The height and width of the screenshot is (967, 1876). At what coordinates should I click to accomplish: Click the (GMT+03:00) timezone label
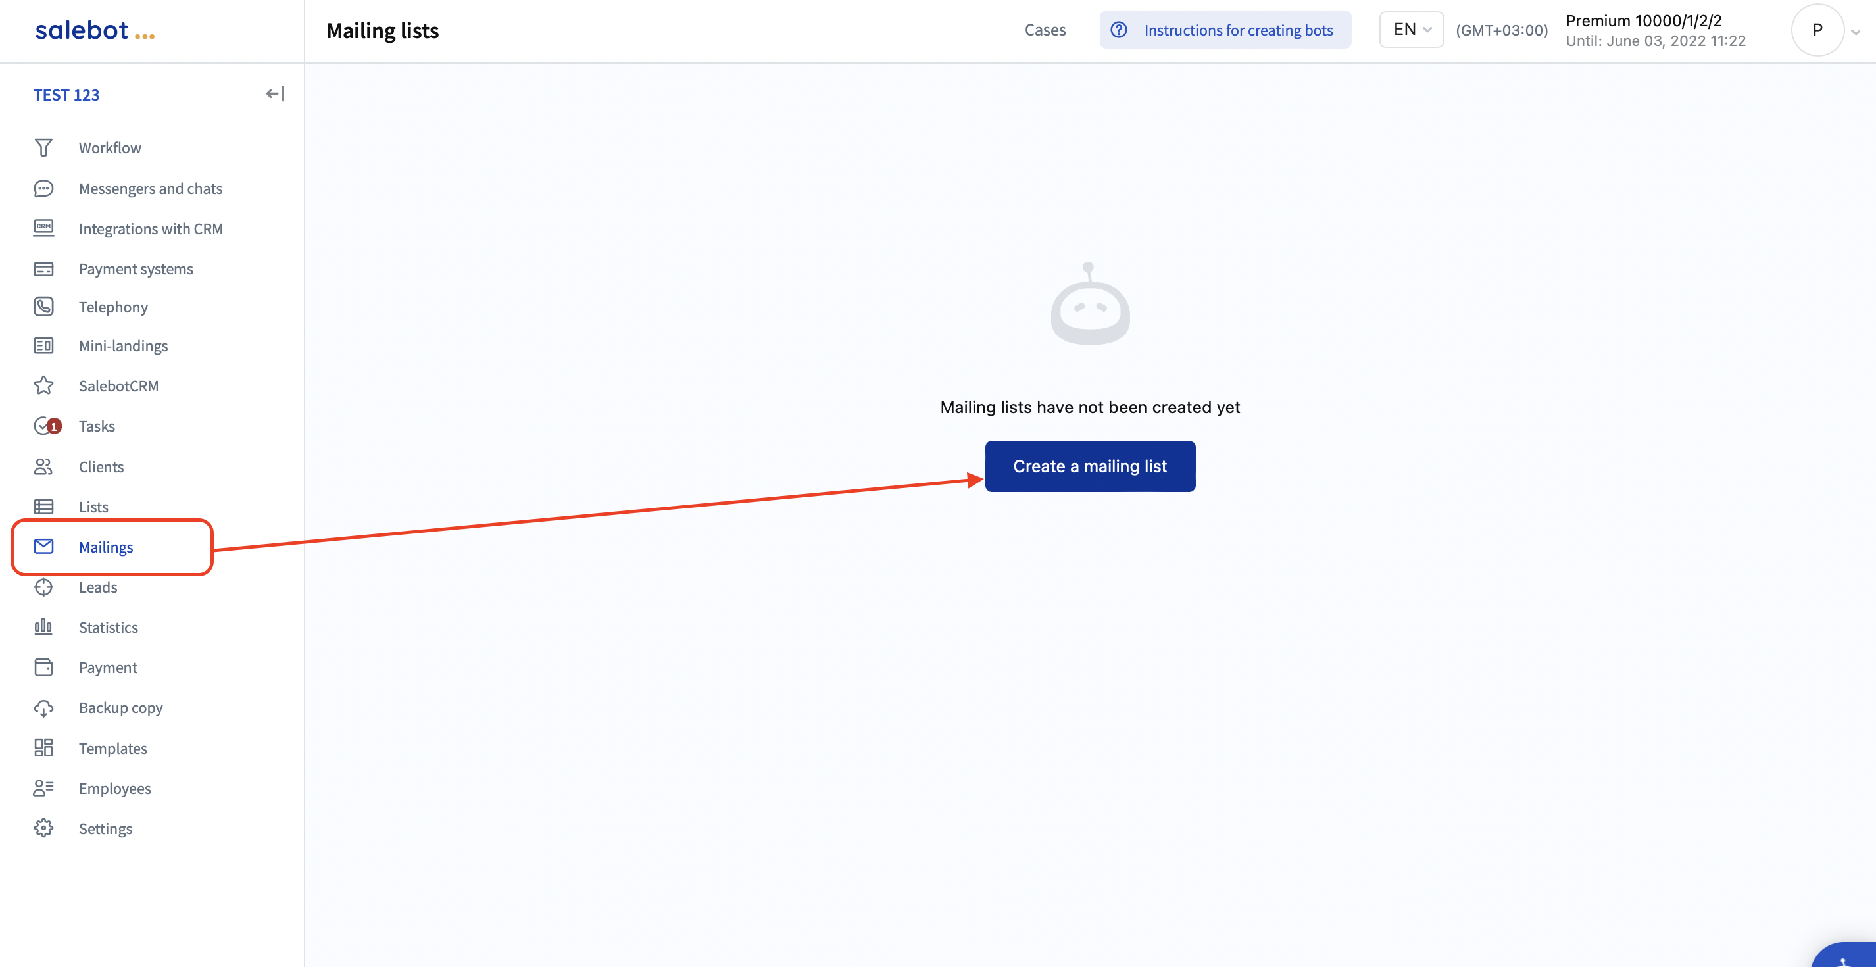tap(1502, 30)
